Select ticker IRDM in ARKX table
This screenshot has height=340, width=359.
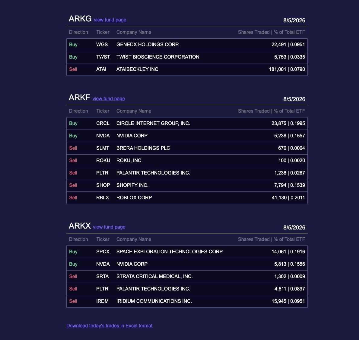pos(102,301)
